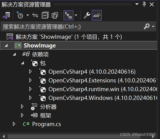This screenshot has width=160, height=139.
Task: Click the OpenCvSharp4.Extensions package icon
Action: [x=43, y=81]
